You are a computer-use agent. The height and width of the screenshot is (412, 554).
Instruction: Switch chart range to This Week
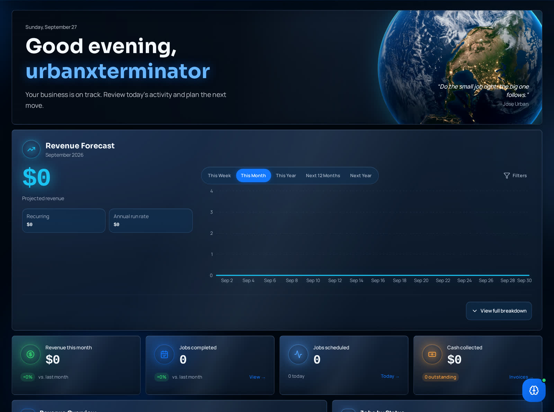[219, 175]
